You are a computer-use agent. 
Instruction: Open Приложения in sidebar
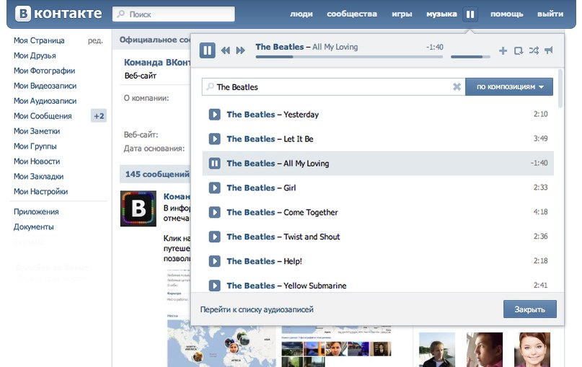click(36, 212)
